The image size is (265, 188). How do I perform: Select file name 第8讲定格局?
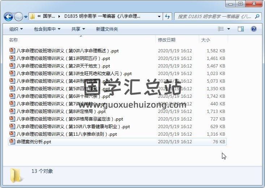pos(61,112)
